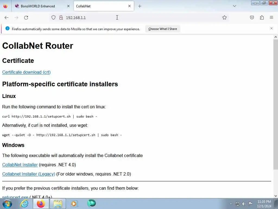This screenshot has width=278, height=209.
Task: Open the Action Center flag icon
Action: click(250, 204)
